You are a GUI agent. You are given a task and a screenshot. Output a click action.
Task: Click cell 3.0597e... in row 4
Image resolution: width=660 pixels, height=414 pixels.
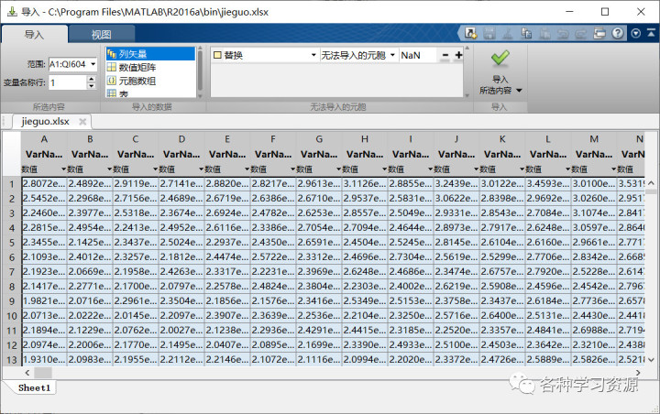[594, 228]
